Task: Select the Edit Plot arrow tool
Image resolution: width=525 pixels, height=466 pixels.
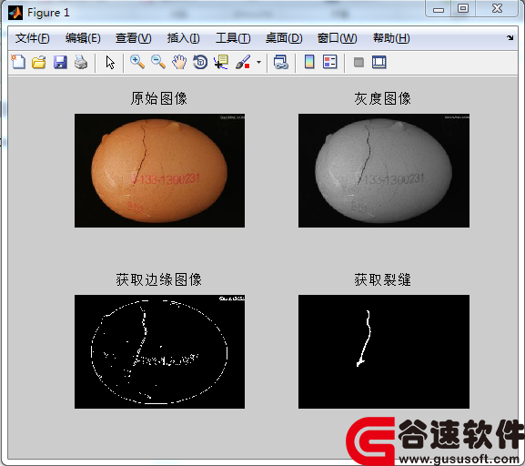Action: pos(110,62)
